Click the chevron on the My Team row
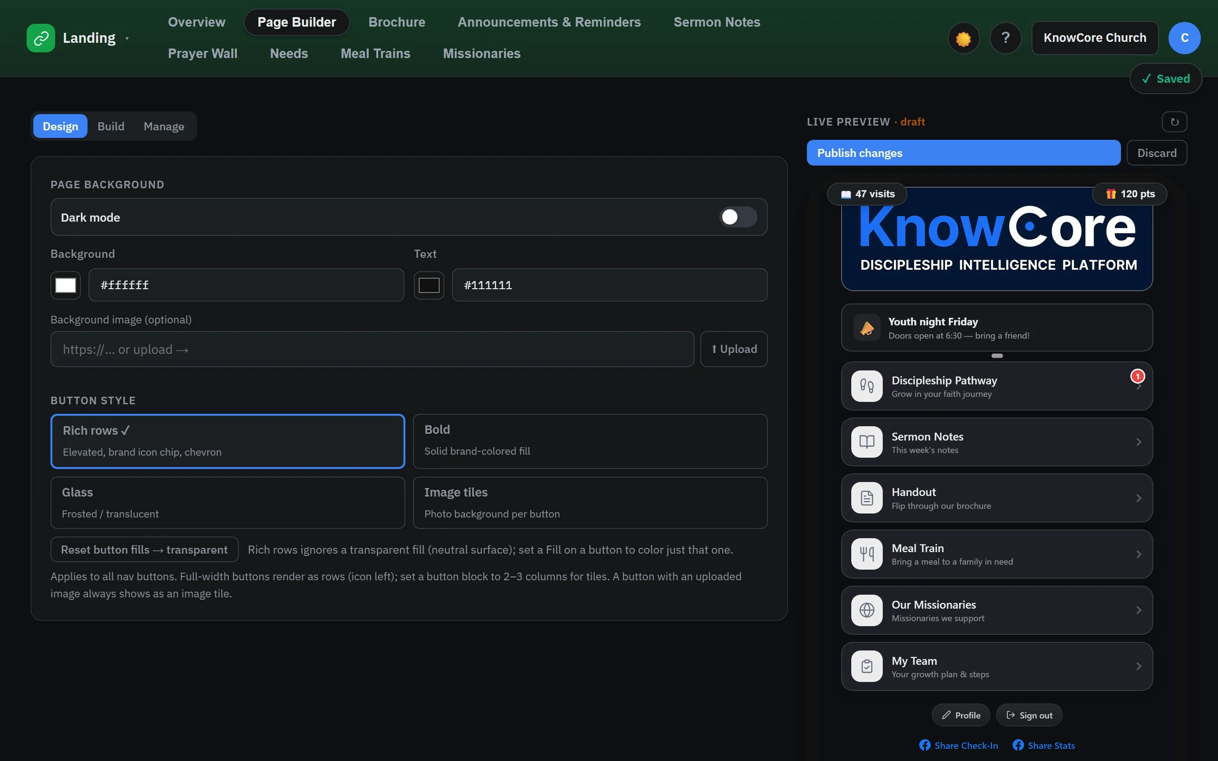The height and width of the screenshot is (761, 1218). [x=1139, y=666]
